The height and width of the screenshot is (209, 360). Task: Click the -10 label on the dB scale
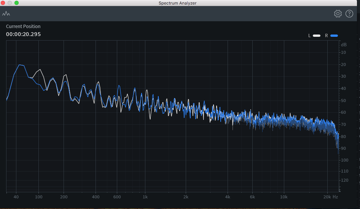[x=343, y=52]
